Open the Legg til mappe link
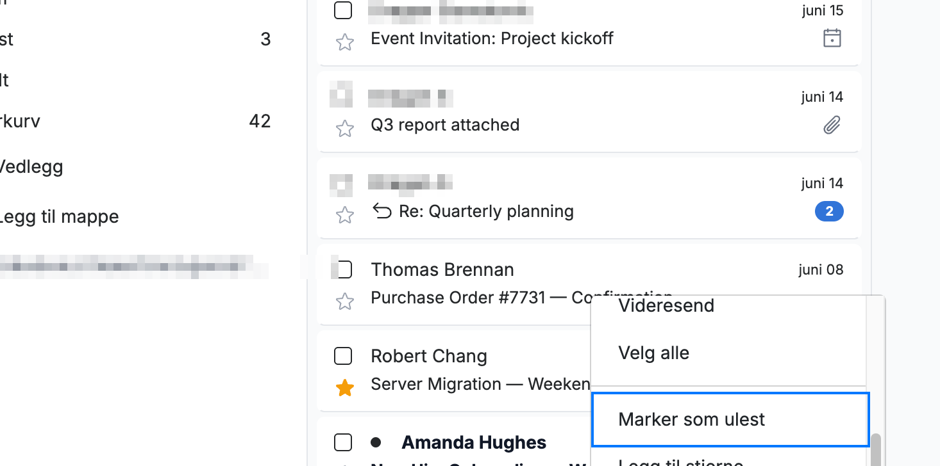 (x=59, y=216)
